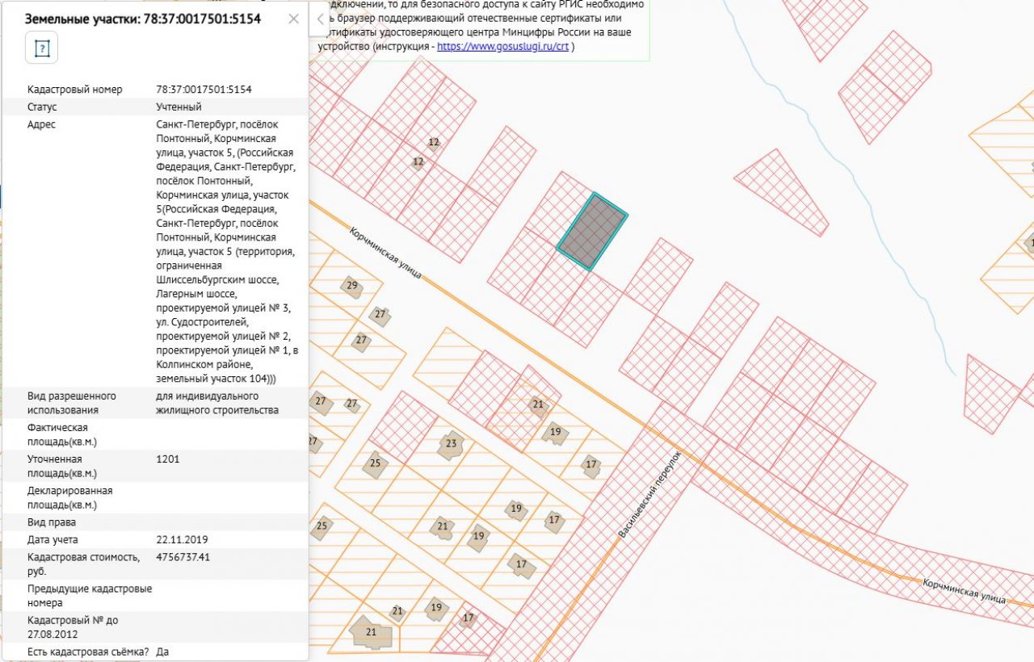
Task: Click the Есть кадастровая съёмка value Да
Action: click(162, 652)
